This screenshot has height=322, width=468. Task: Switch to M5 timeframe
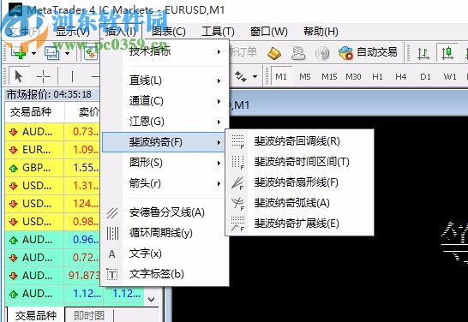(x=305, y=77)
